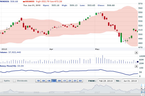Select the 1D time range

(38, 81)
